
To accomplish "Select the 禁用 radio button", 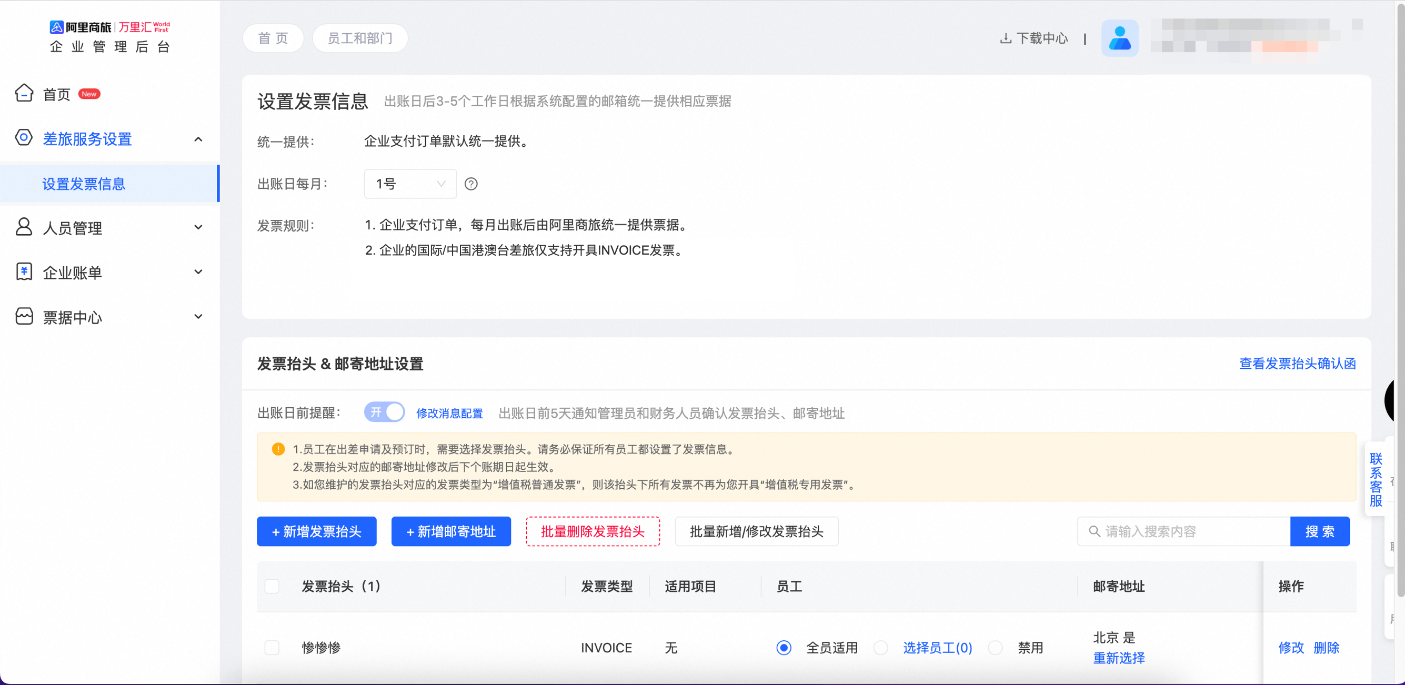I will pos(996,647).
